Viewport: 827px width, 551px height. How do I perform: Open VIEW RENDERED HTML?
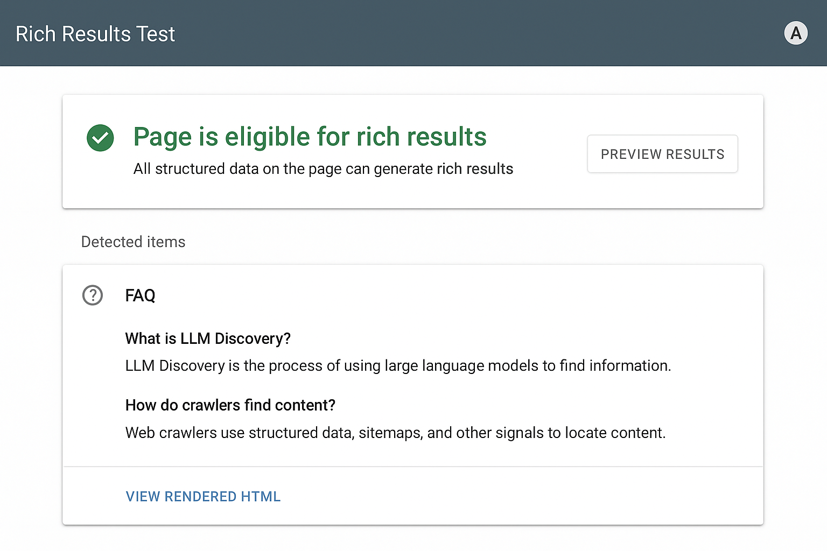click(x=203, y=496)
